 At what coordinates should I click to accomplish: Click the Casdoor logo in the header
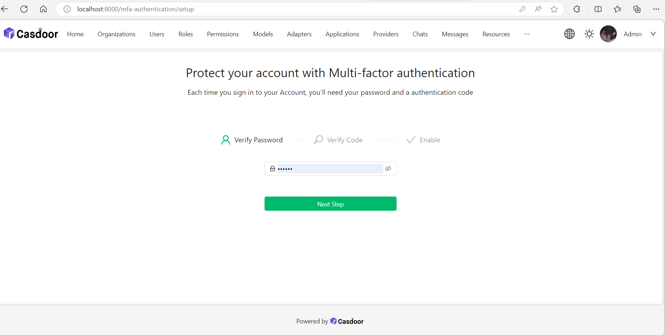(31, 33)
